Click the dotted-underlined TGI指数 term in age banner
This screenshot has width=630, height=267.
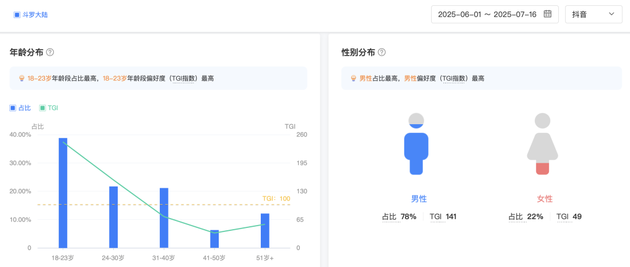pos(184,78)
